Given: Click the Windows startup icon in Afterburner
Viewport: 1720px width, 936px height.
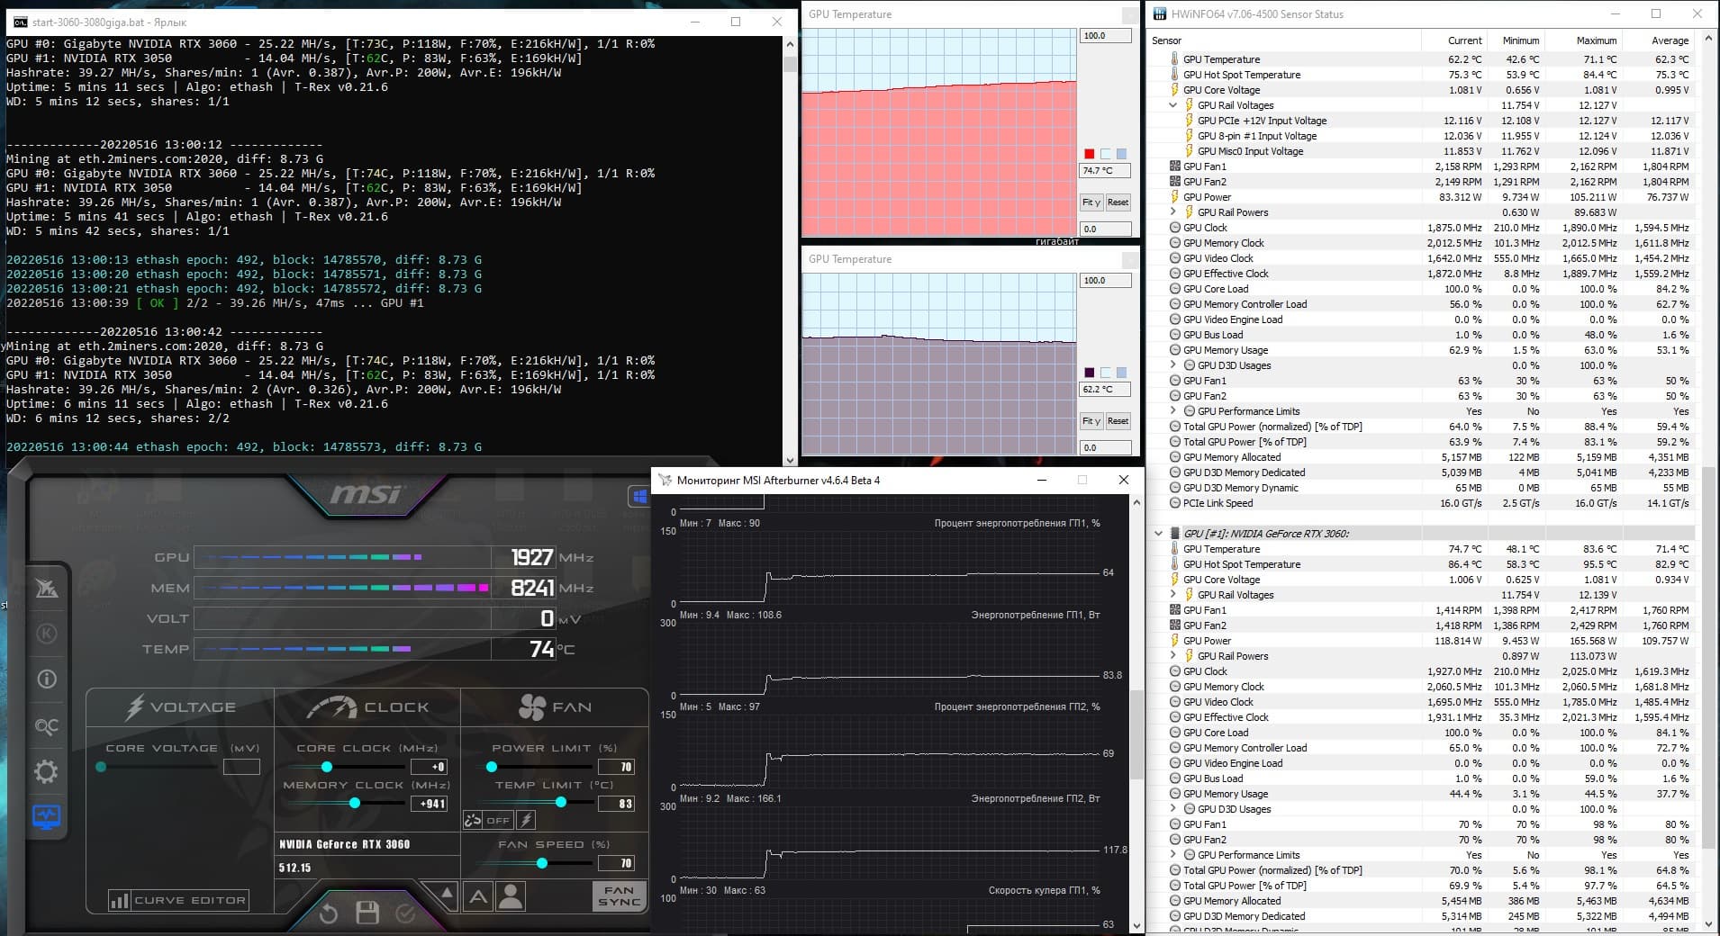Looking at the screenshot, I should 639,497.
